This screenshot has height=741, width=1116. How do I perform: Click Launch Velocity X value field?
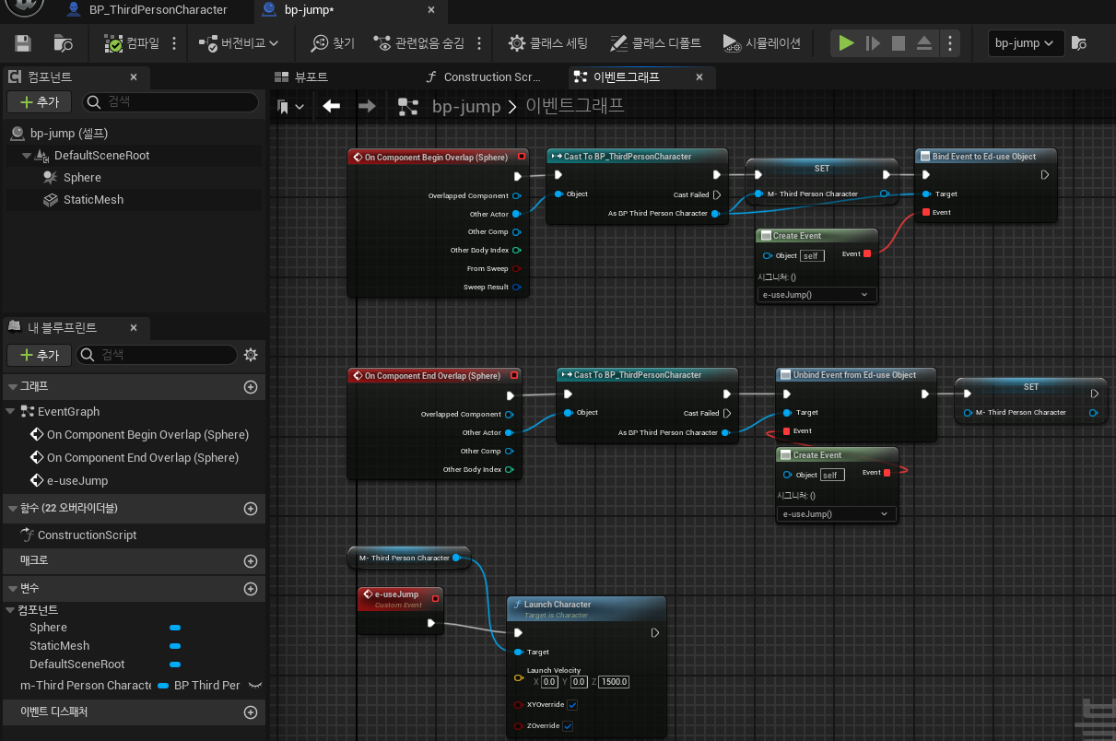point(549,682)
